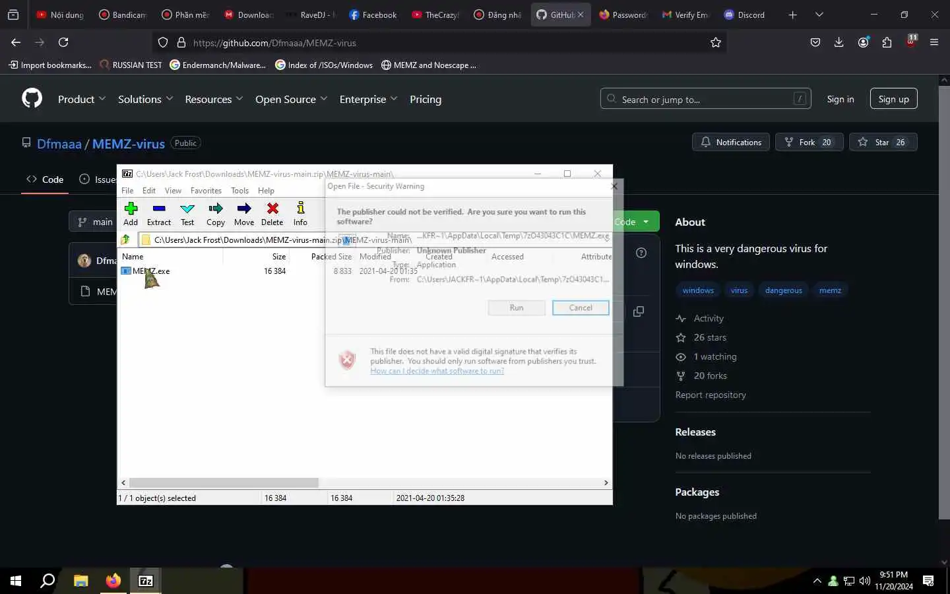The image size is (950, 594).
Task: Open File Explorer from the taskbar
Action: 80,581
